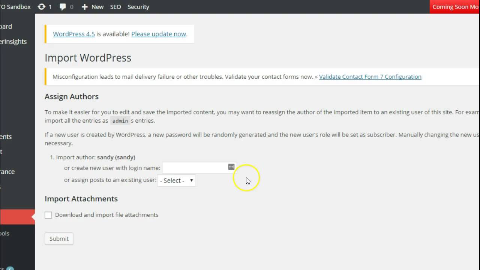Open the Sandbox site name menu

pos(15,7)
